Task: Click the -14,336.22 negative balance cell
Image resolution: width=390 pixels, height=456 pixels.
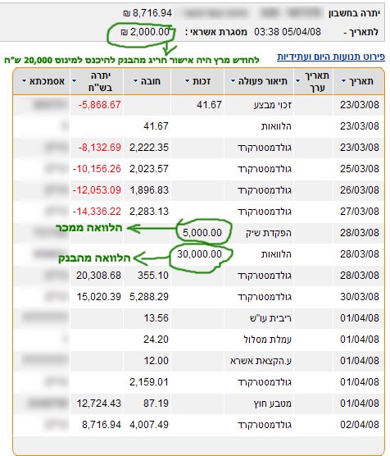Action: [x=97, y=212]
